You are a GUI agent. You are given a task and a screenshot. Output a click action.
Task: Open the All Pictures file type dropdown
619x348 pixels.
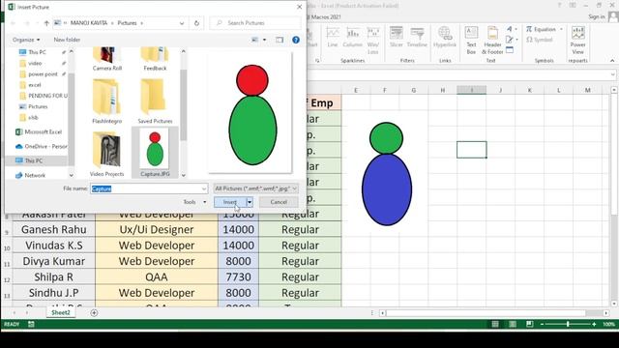pos(255,188)
